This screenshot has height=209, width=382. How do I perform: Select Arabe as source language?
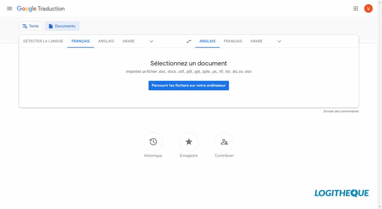tap(128, 41)
